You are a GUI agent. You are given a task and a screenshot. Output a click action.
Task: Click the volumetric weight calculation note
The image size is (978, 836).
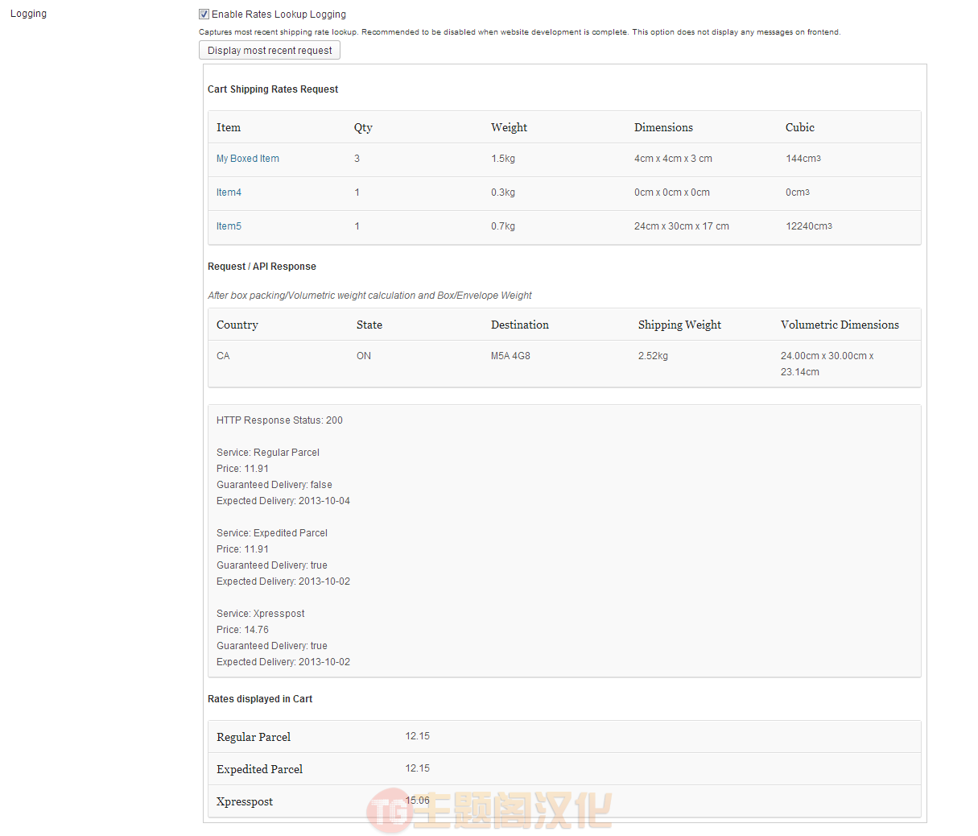pyautogui.click(x=369, y=296)
